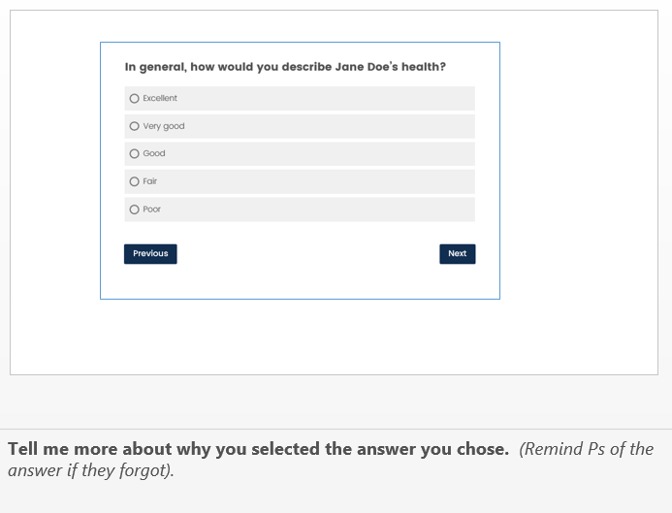
Task: Click the Jane Doe's health question heading
Action: pyautogui.click(x=285, y=67)
